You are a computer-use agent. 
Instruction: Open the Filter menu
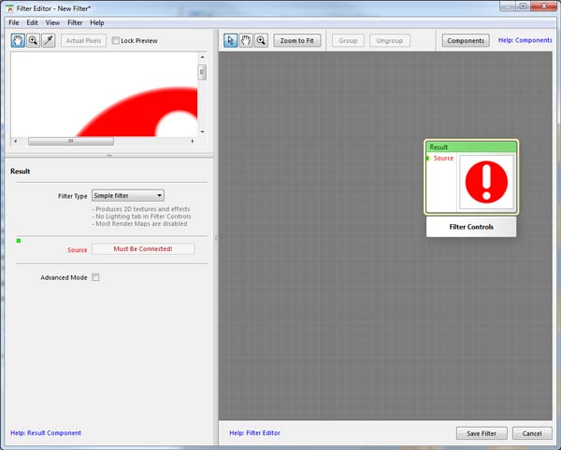(75, 22)
